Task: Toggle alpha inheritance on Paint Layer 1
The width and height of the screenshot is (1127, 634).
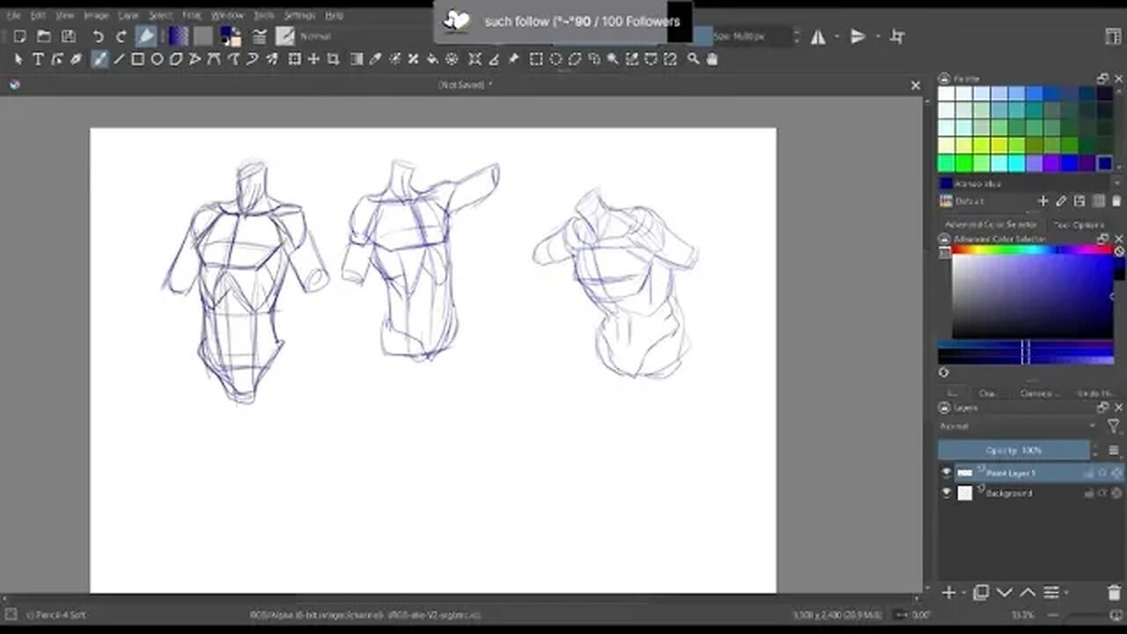Action: coord(1102,473)
